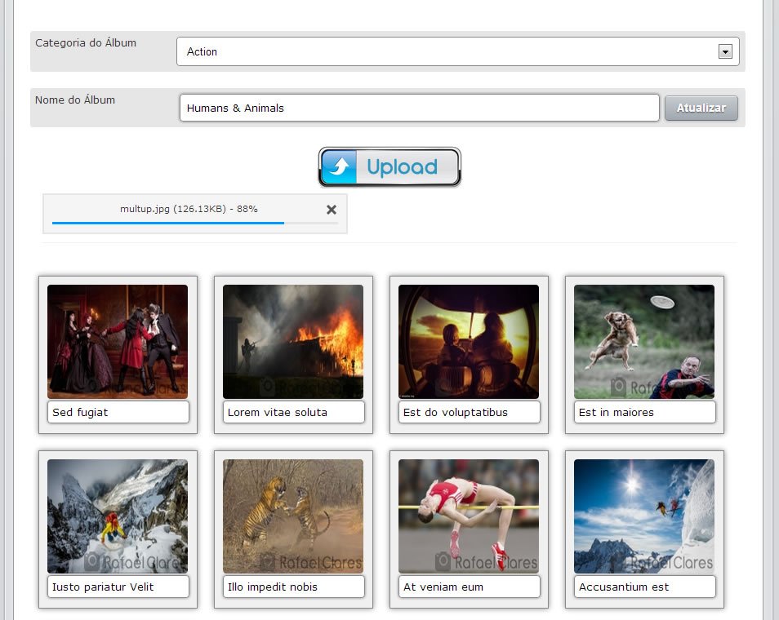Open the Est do voluptatibus sunset thumbnail
This screenshot has height=620, width=779.
[x=469, y=342]
